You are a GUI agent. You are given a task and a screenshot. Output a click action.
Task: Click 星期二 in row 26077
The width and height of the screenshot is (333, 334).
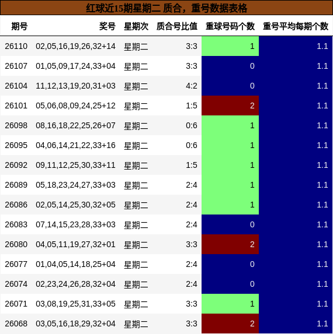136,265
